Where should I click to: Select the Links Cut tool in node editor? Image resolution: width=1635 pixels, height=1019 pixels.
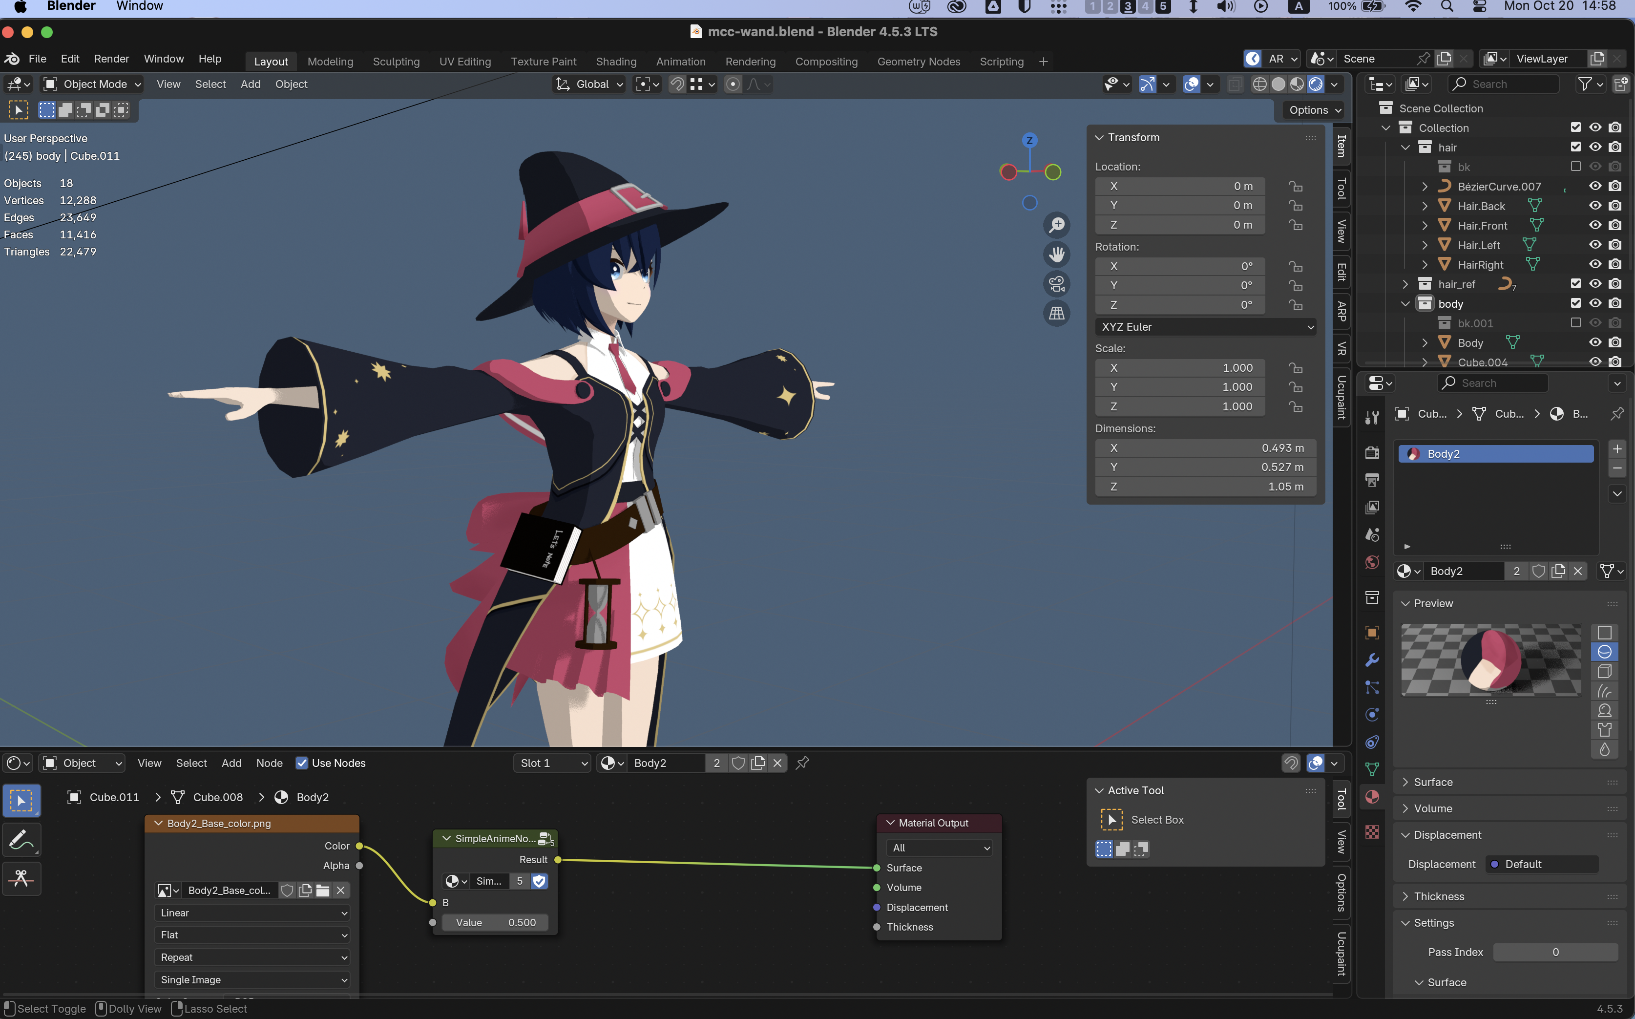(21, 878)
